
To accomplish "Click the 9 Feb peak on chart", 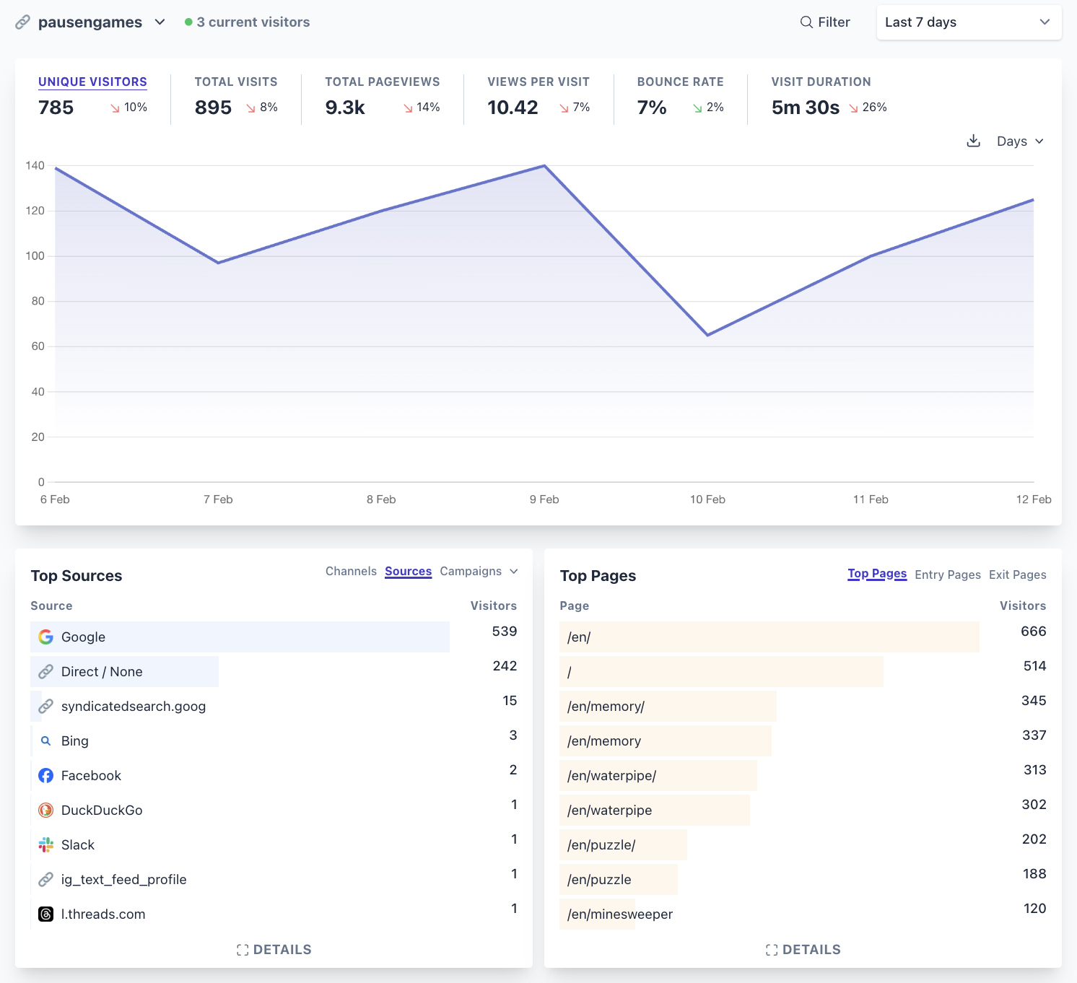I will [544, 166].
